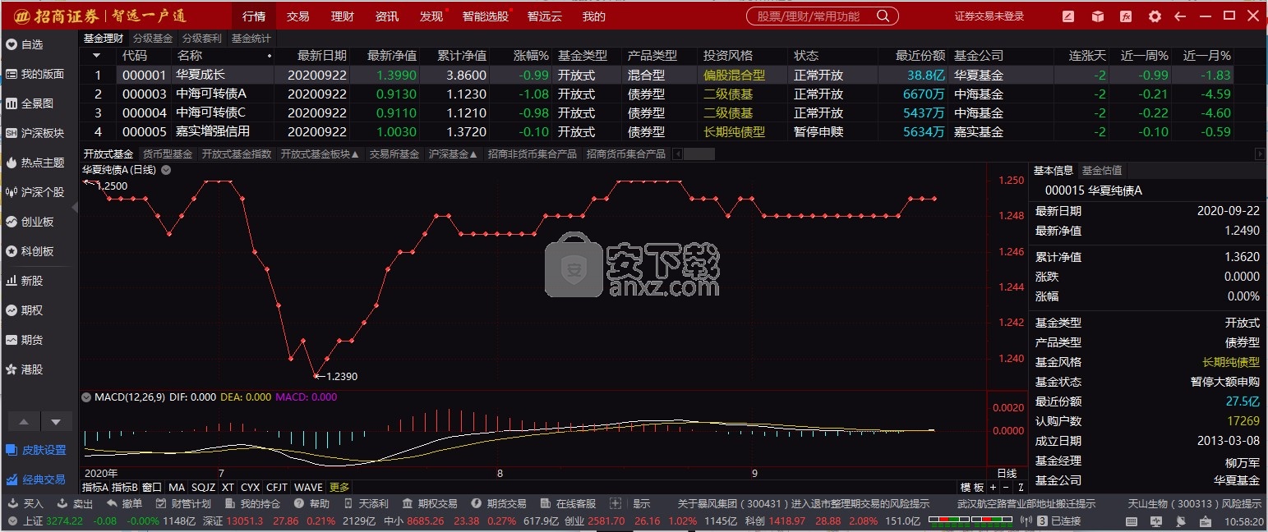The height and width of the screenshot is (532, 1268).
Task: Click the 撤单 cancel order button
Action: coord(125,503)
